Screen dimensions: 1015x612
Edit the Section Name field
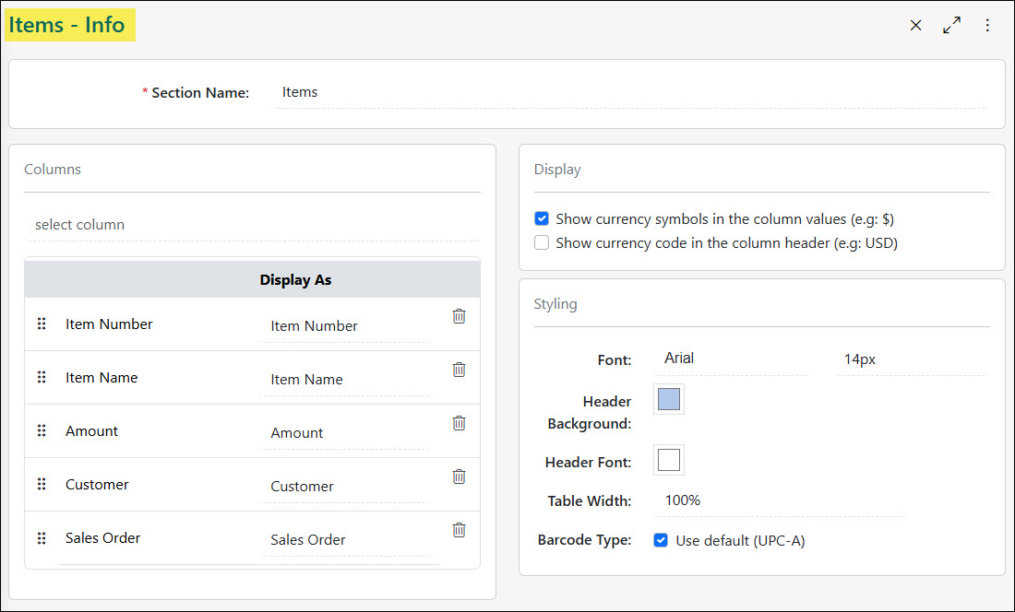pyautogui.click(x=631, y=92)
